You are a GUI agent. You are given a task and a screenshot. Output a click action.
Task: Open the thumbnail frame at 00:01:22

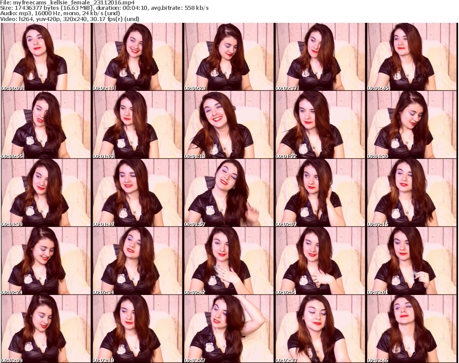pyautogui.click(x=320, y=125)
